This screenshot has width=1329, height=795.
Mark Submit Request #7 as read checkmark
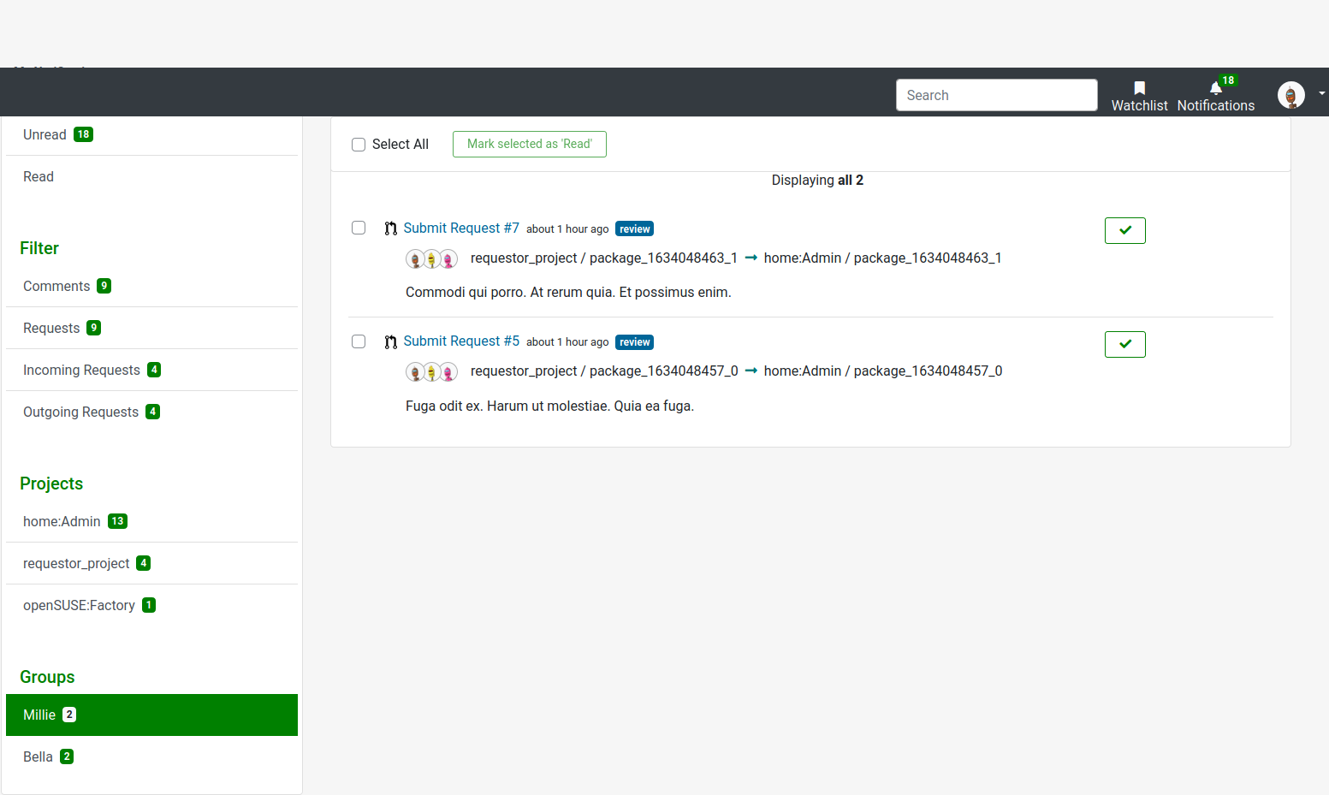tap(1124, 230)
